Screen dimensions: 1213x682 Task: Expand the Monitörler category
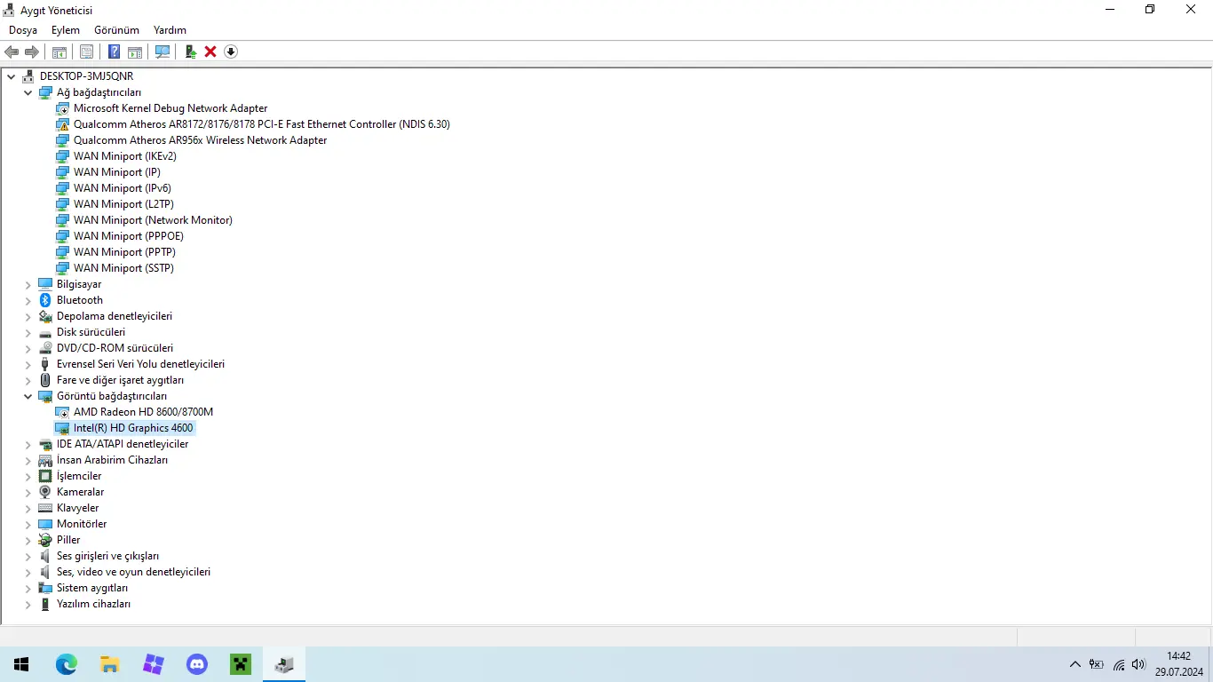[28, 524]
